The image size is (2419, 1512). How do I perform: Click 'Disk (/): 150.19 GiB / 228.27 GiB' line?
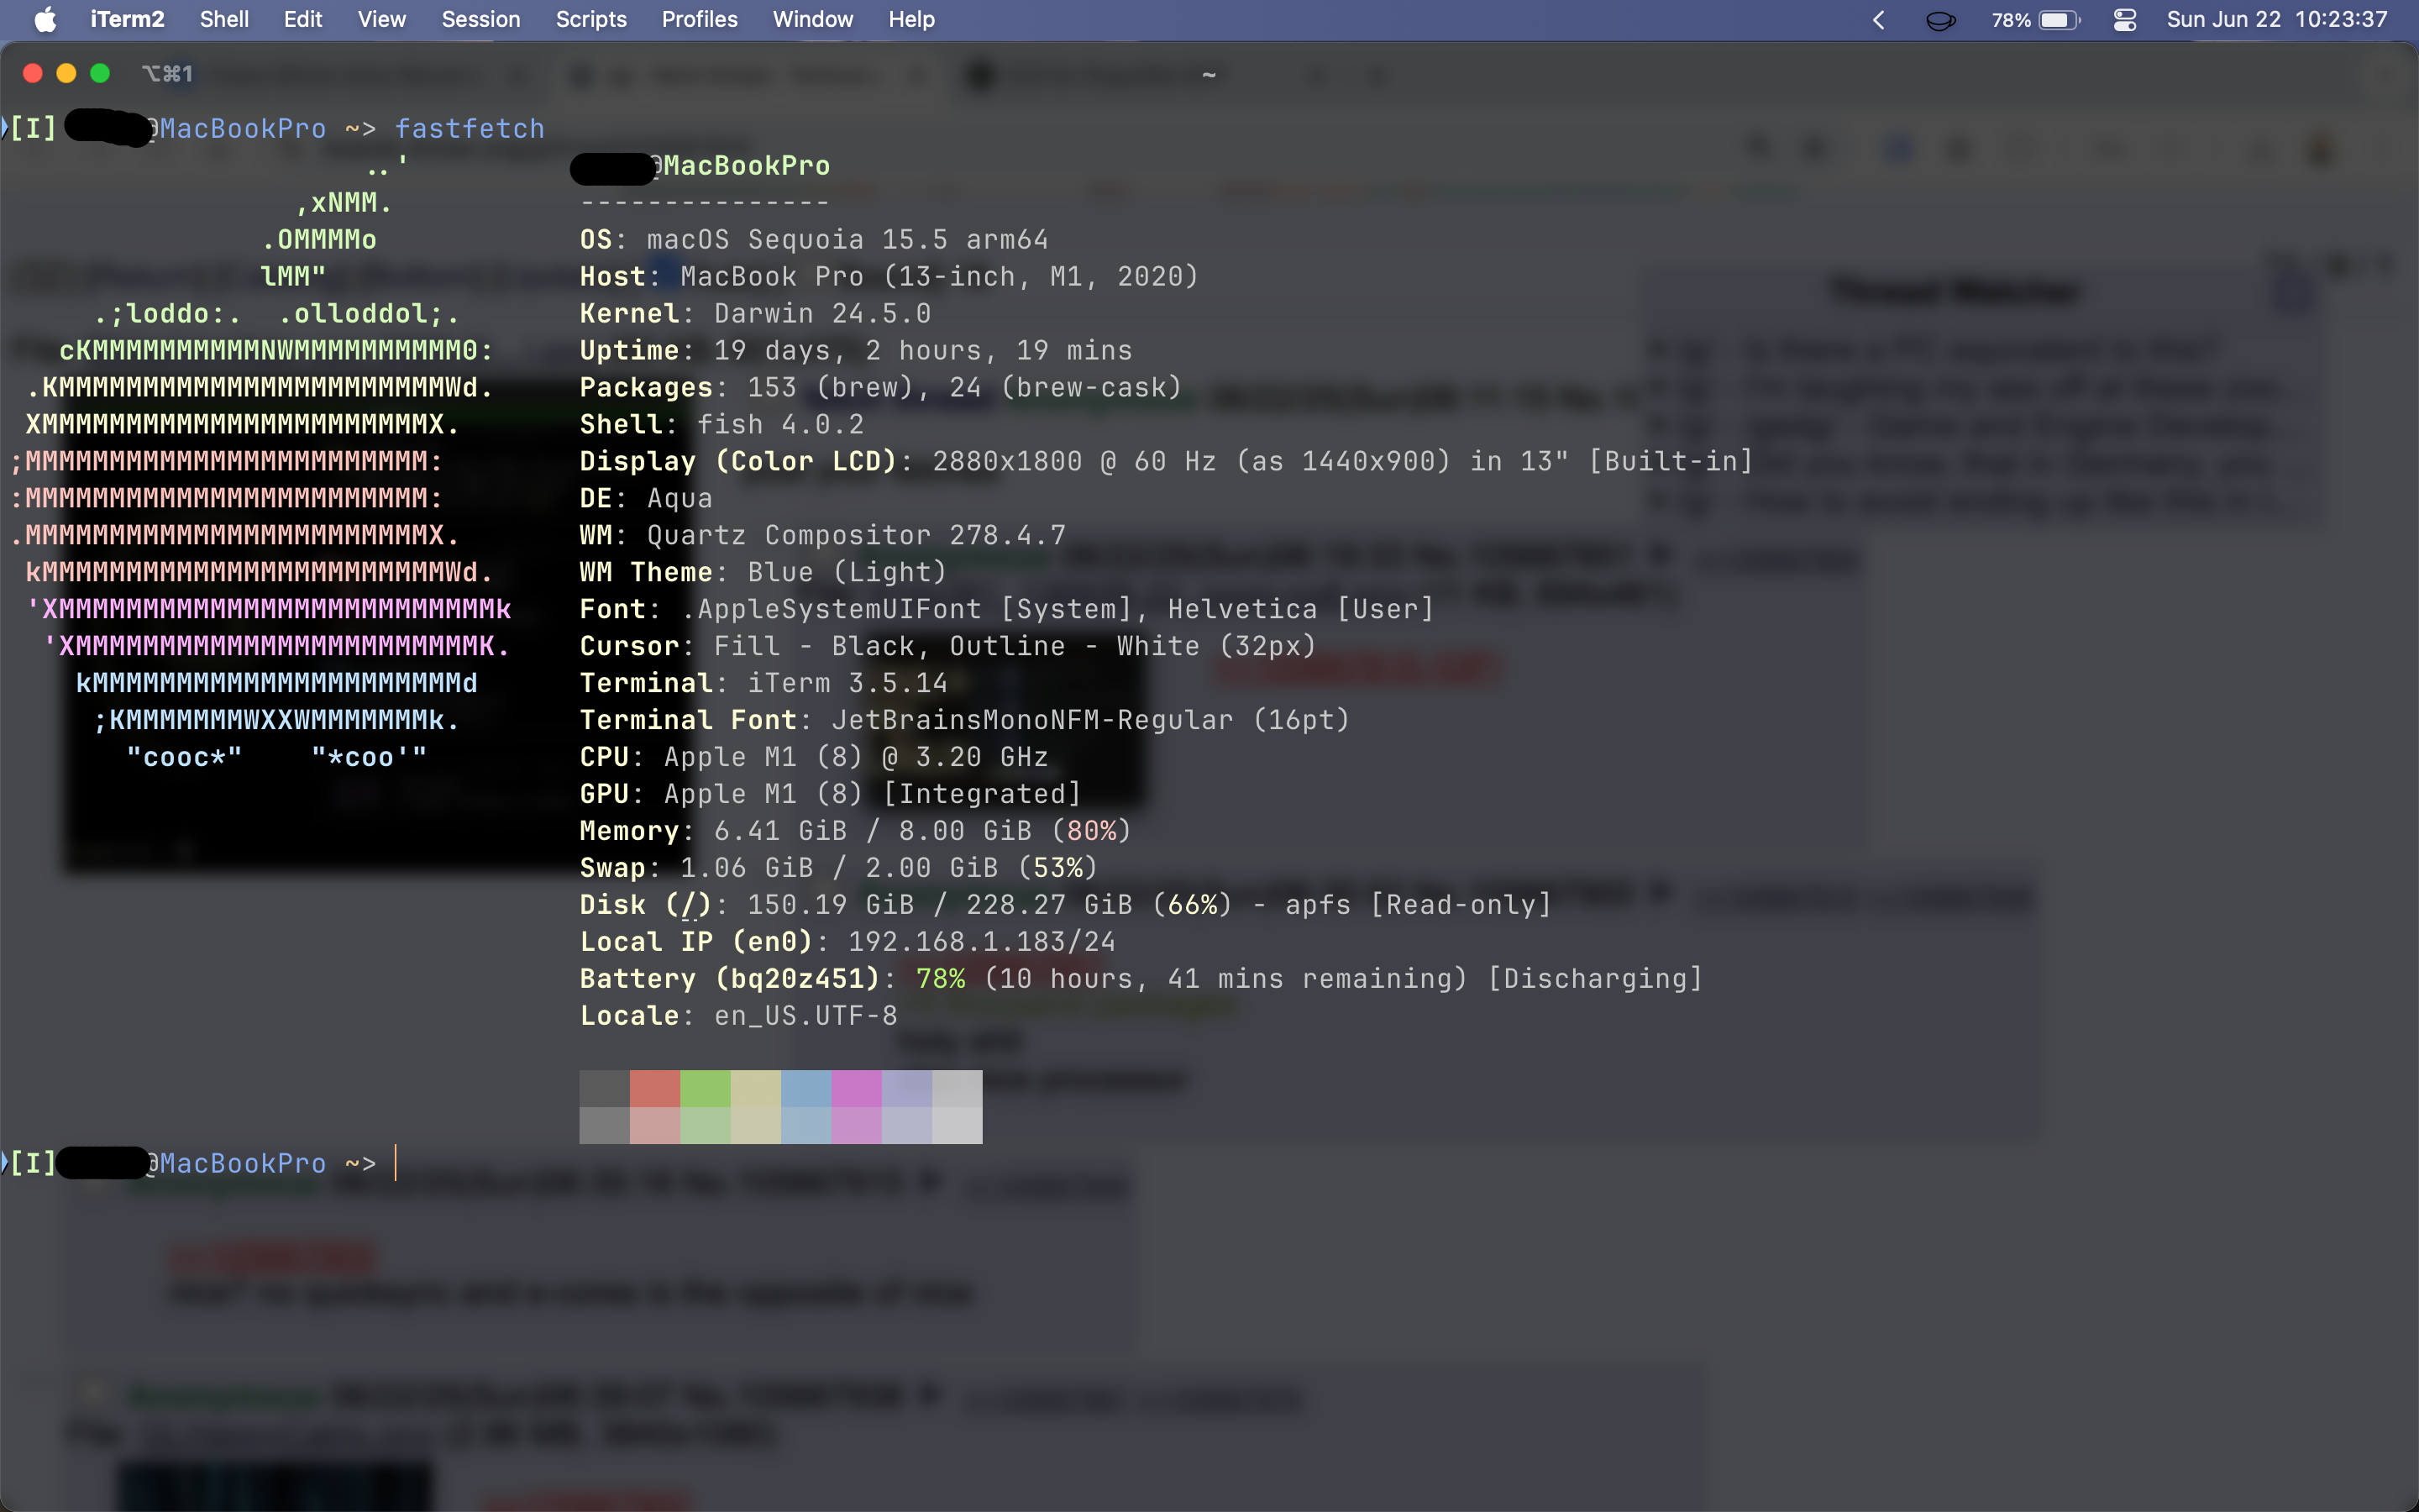pyautogui.click(x=1066, y=906)
